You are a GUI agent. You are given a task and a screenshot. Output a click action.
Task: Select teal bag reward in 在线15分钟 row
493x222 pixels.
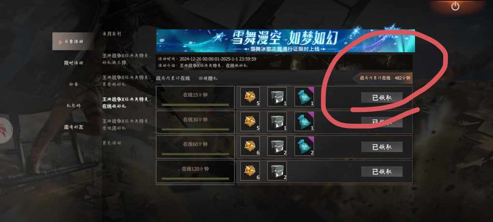point(304,97)
